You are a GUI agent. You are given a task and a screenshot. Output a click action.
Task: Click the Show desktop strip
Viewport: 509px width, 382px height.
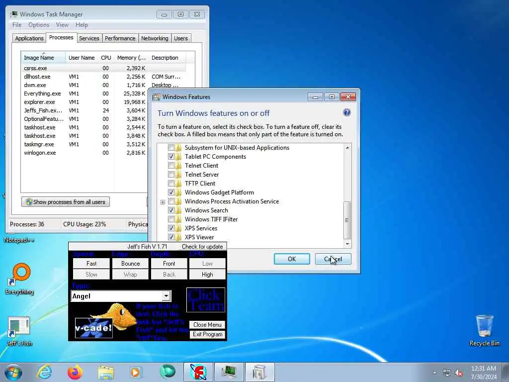pos(506,372)
